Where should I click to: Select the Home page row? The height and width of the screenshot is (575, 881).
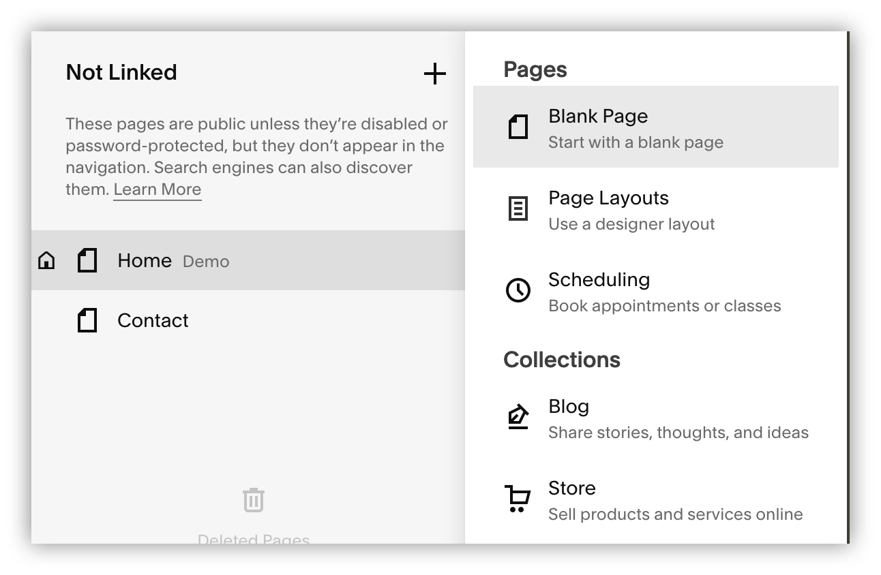(248, 260)
